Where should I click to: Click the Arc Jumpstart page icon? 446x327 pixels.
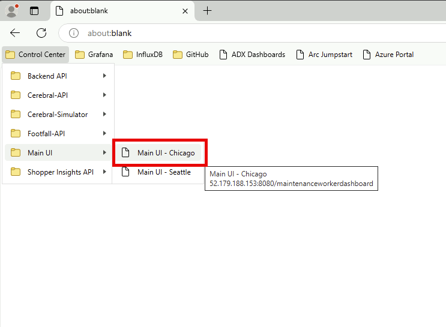[x=300, y=55]
